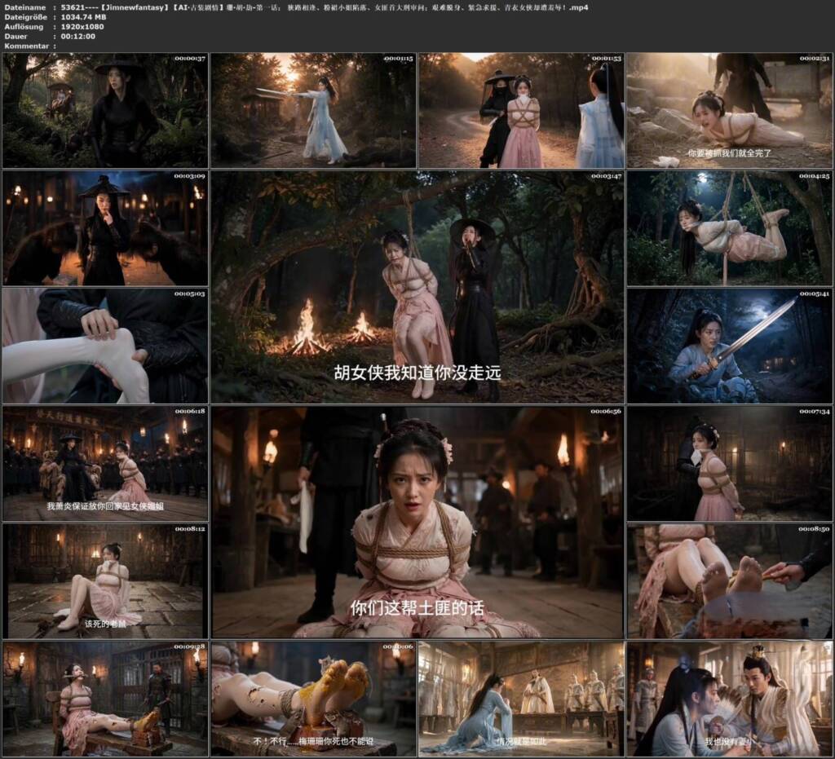Click the thumbnail stamped 00:05:03
Screen dimensions: 835x759
[x=105, y=346]
